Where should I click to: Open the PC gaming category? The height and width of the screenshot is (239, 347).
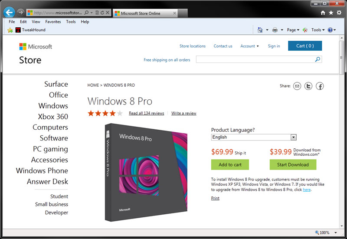pos(50,149)
